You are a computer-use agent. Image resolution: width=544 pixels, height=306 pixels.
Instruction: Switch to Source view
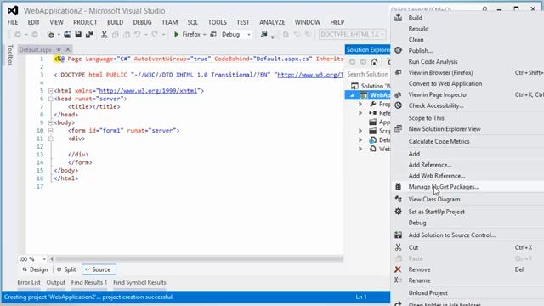click(99, 269)
